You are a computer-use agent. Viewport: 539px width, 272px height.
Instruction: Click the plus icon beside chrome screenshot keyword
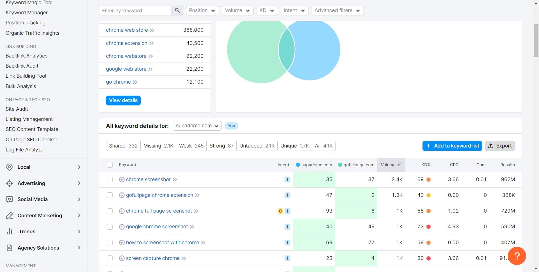click(x=122, y=179)
